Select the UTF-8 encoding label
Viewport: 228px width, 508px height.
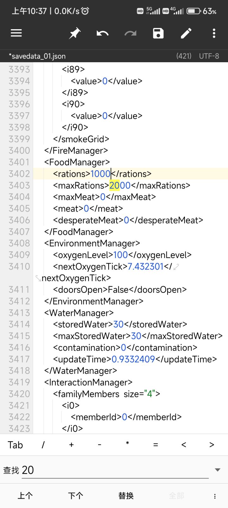coord(209,56)
